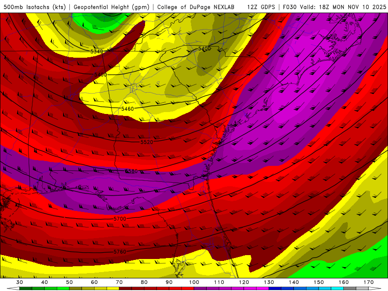The image size is (388, 291).
Task: Click the legend value 30
Action: tap(19, 282)
